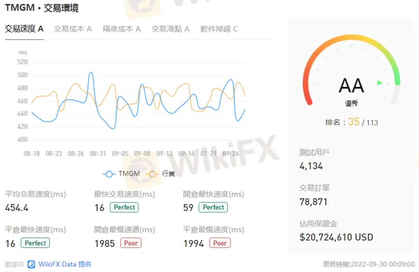This screenshot has height=272, width=419.
Task: Click the AA rating gauge
Action: pyautogui.click(x=351, y=71)
